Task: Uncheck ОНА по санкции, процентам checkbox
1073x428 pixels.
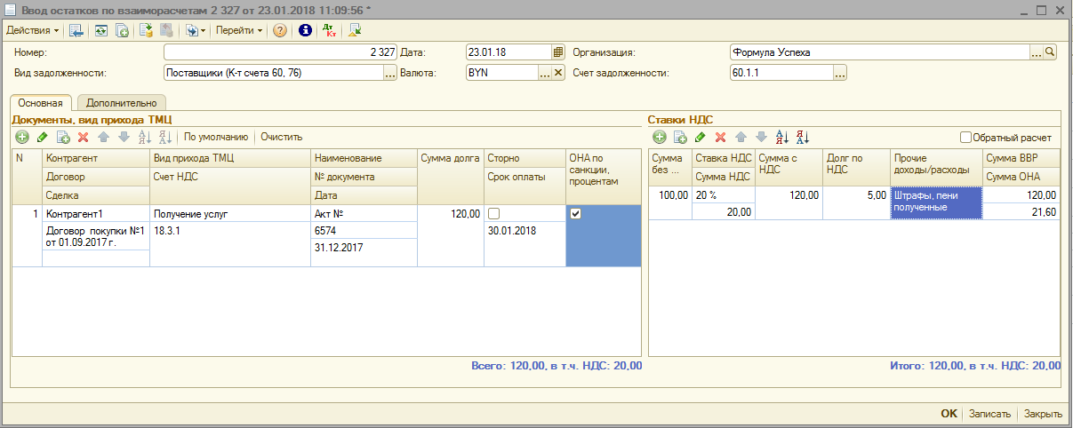Action: tap(575, 214)
